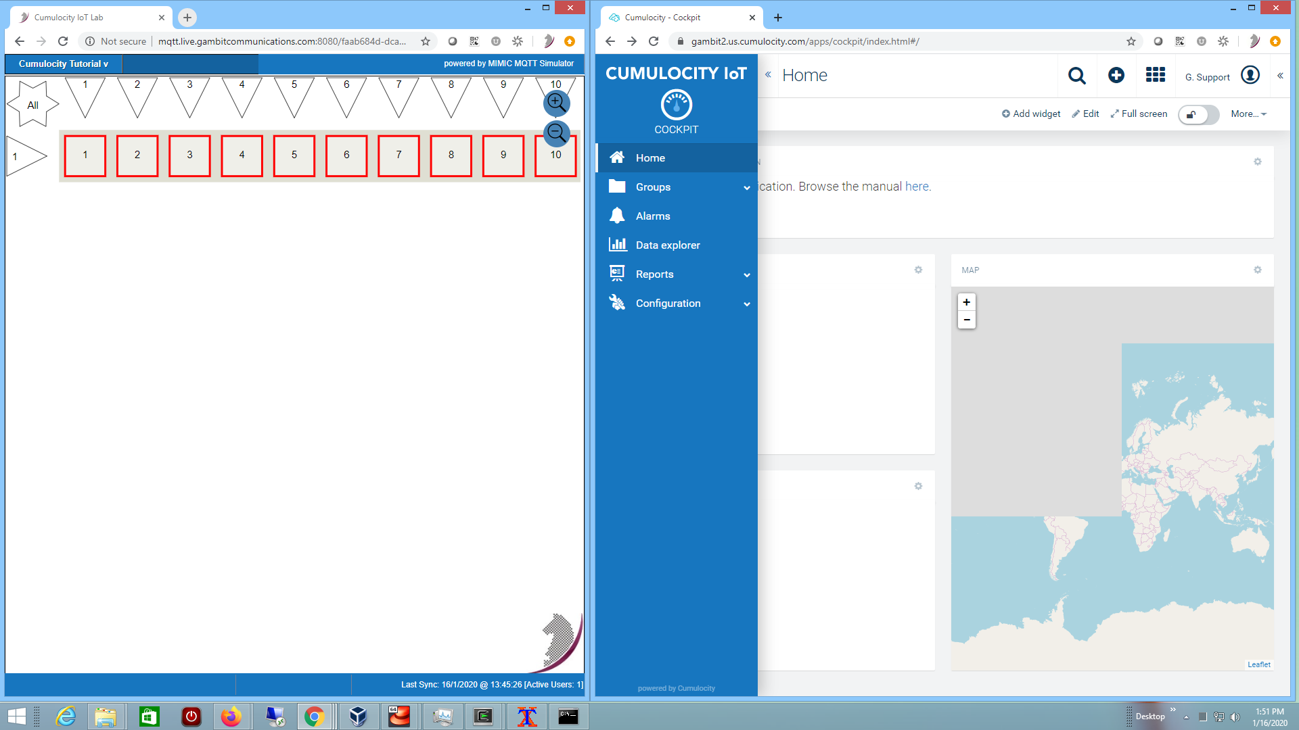
Task: Expand the Reports menu chevron
Action: 747,275
